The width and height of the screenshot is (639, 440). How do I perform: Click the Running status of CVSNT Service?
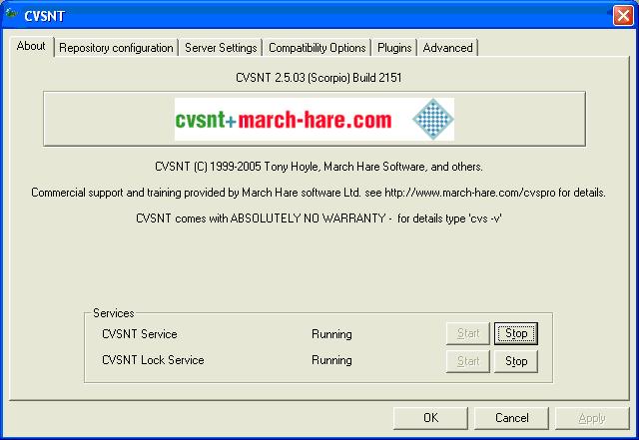point(331,334)
